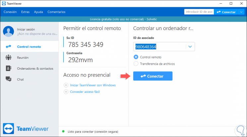Click the big blue Conectar button

point(153,76)
